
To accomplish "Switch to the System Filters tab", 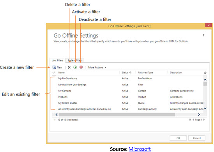I will [75, 60].
